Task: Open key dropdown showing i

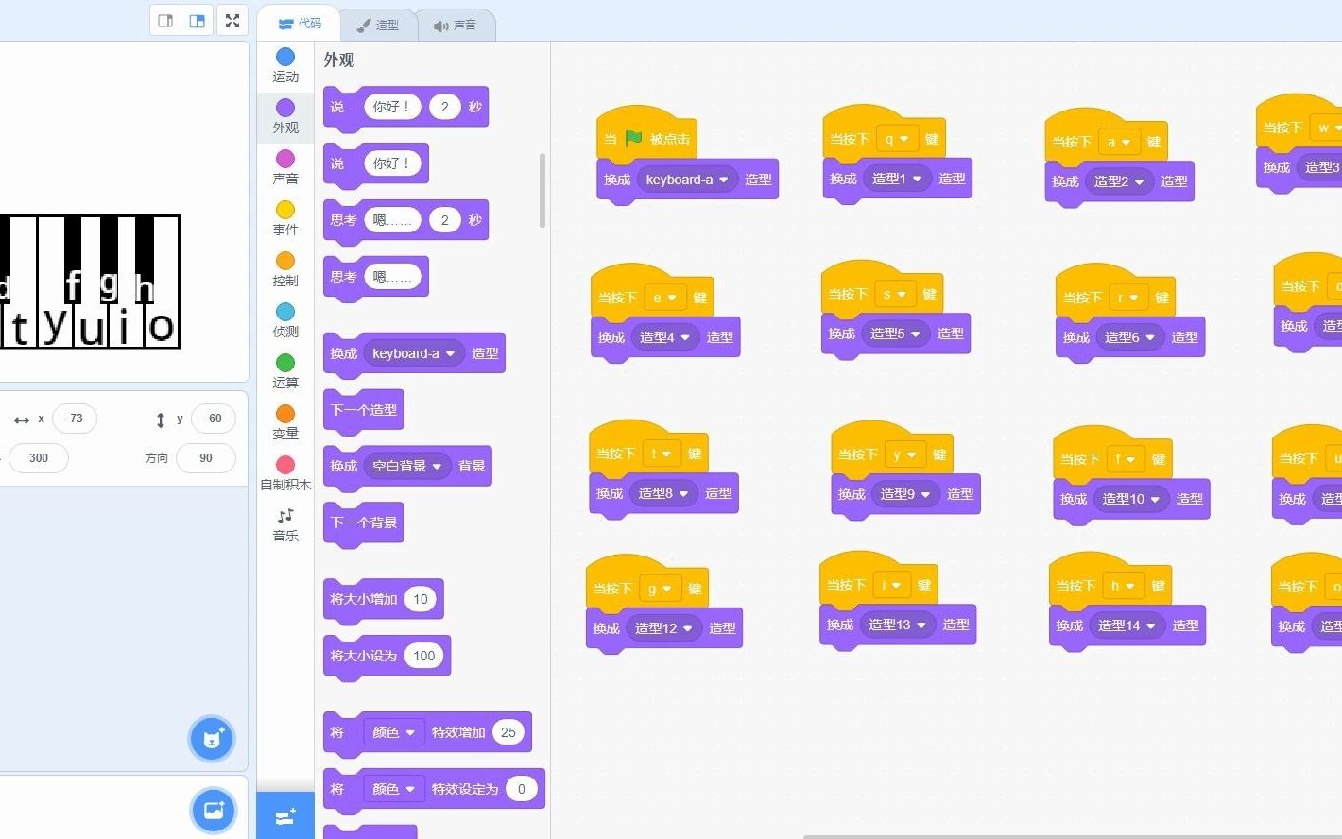Action: pyautogui.click(x=891, y=585)
